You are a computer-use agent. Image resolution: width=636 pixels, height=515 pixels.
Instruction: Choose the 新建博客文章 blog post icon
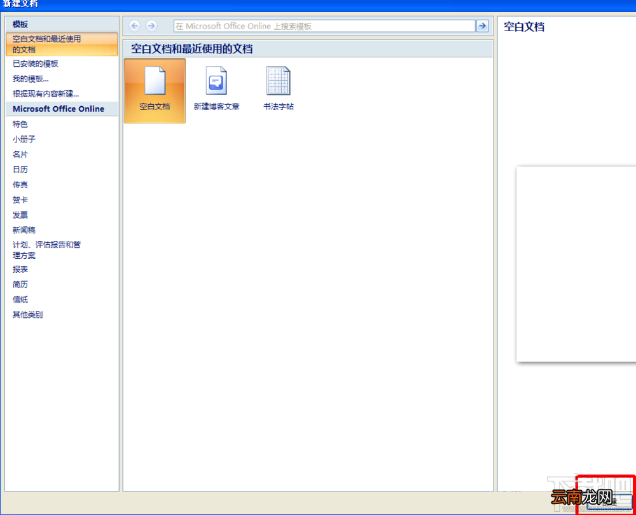point(216,89)
